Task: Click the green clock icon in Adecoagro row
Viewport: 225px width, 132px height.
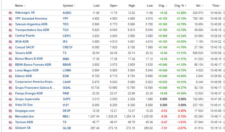Action: pos(224,13)
